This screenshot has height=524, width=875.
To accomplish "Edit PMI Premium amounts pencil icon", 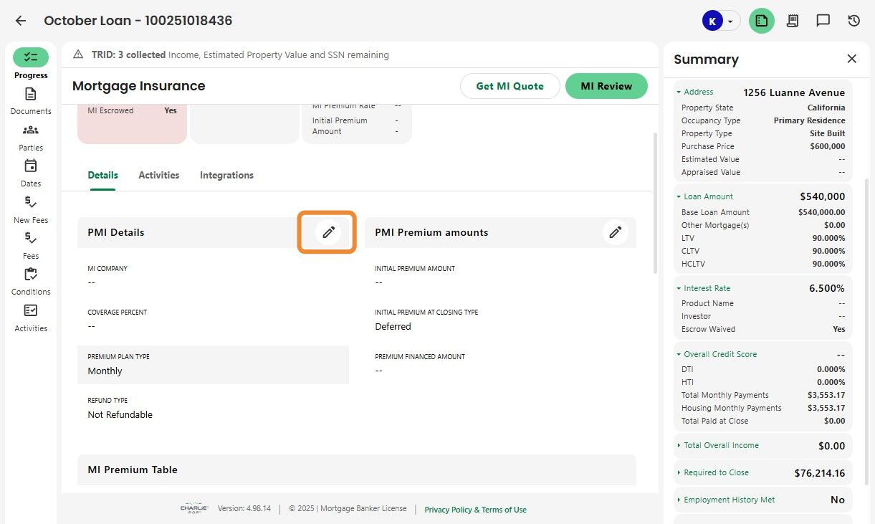I will tap(615, 232).
